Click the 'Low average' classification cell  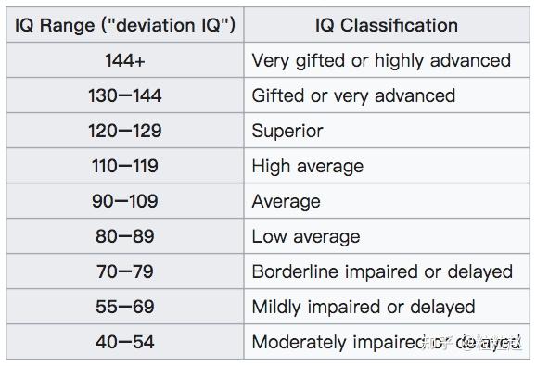pos(387,236)
